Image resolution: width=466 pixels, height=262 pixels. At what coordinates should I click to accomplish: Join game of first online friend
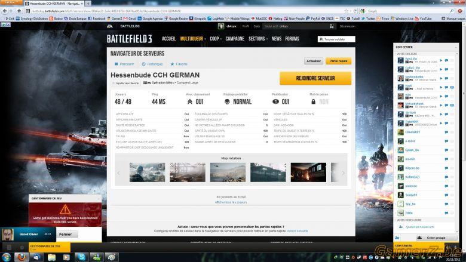point(441,60)
